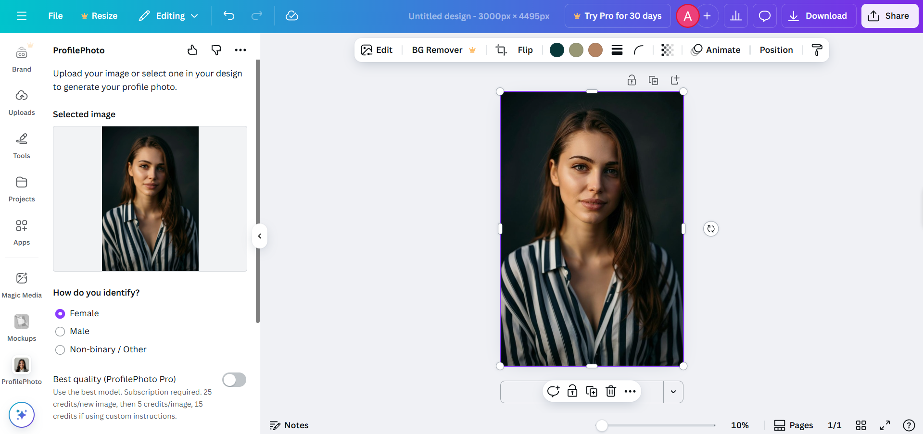The width and height of the screenshot is (923, 434).
Task: Click the transparency checkerboard icon
Action: [667, 50]
